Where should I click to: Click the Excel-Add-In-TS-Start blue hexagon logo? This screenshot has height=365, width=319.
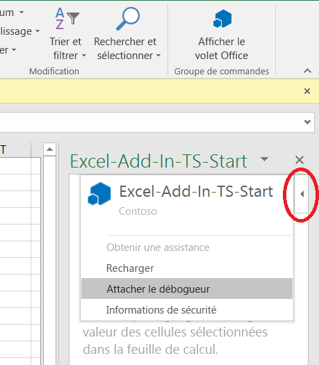coord(99,194)
